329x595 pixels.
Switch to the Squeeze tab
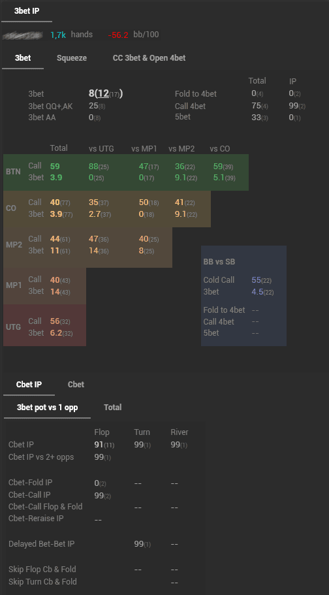[x=72, y=58]
